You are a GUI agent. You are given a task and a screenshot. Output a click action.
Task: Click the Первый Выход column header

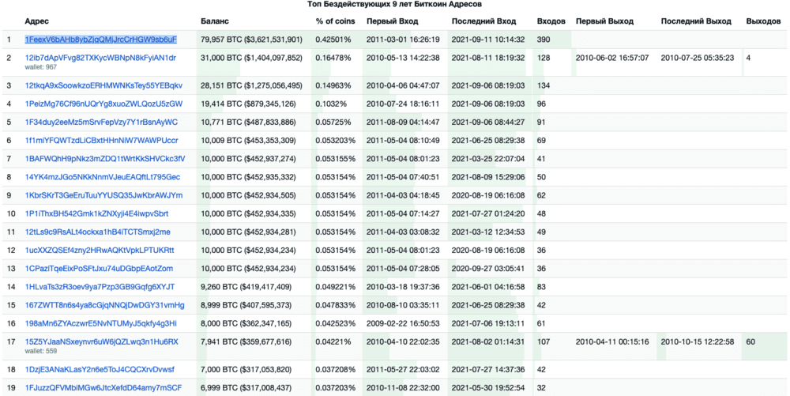604,21
